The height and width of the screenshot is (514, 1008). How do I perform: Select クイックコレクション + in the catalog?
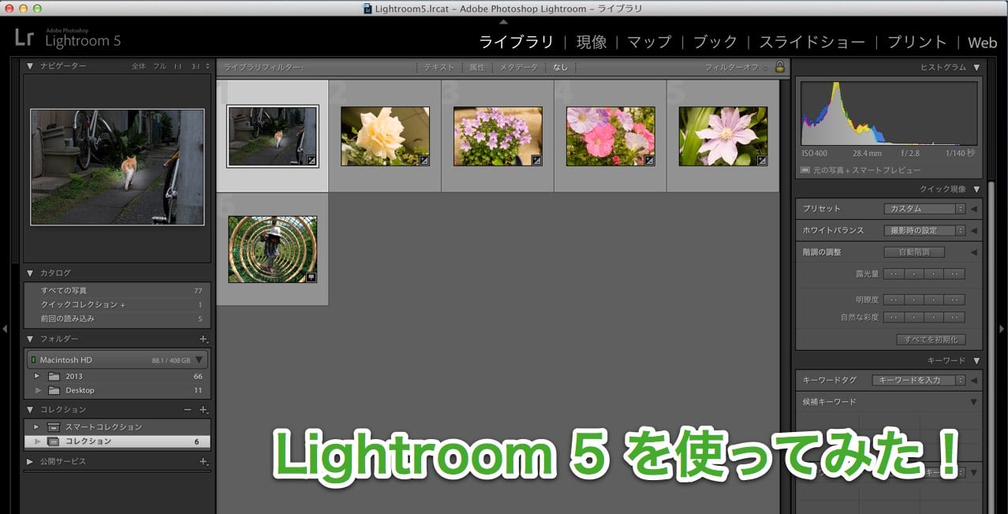tap(118, 305)
